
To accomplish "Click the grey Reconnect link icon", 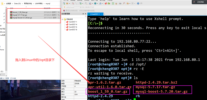I will [76, 3].
